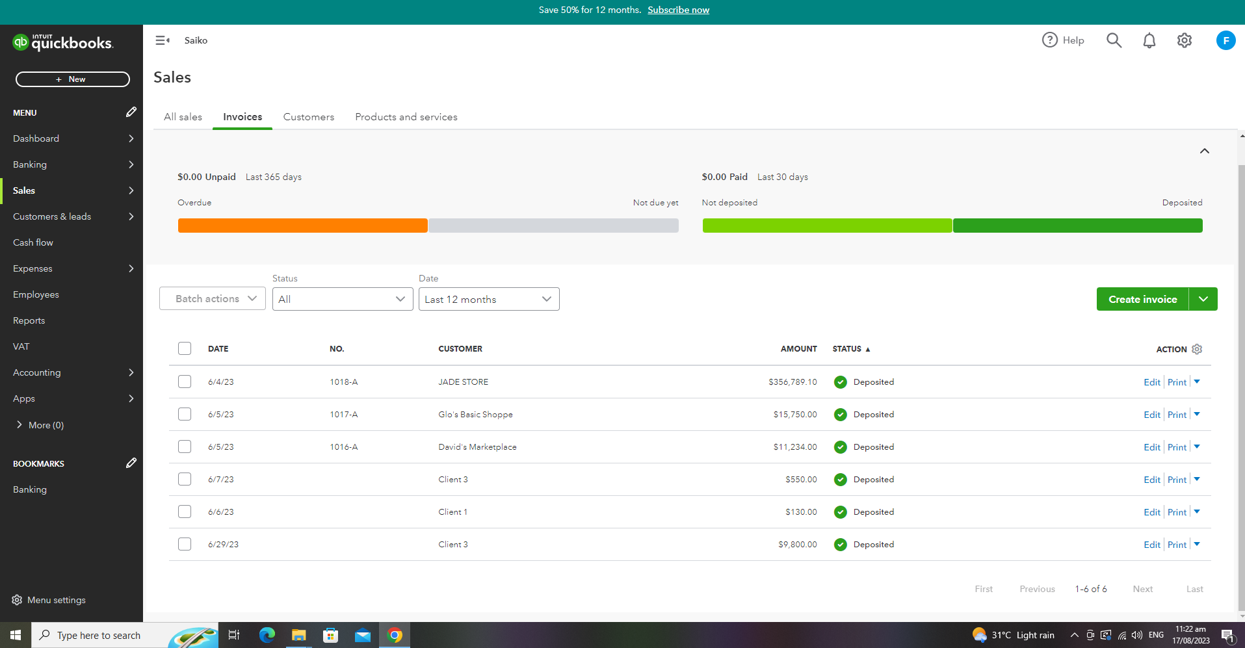Edit the David's Marketplace invoice
This screenshot has width=1245, height=648.
pos(1151,447)
